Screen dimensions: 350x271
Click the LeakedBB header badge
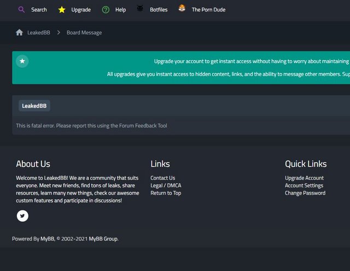click(x=34, y=106)
